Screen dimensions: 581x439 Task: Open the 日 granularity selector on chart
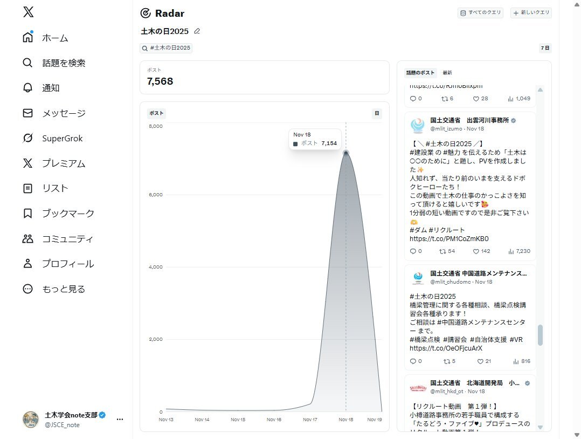377,113
